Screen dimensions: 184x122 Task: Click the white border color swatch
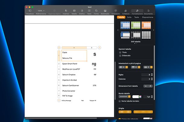point(136,97)
